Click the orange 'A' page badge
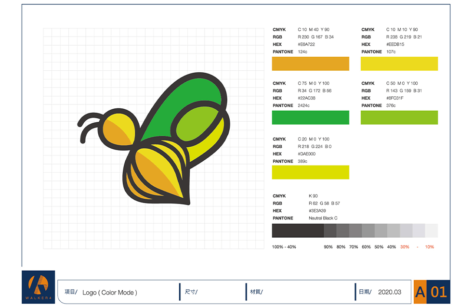 [420, 292]
